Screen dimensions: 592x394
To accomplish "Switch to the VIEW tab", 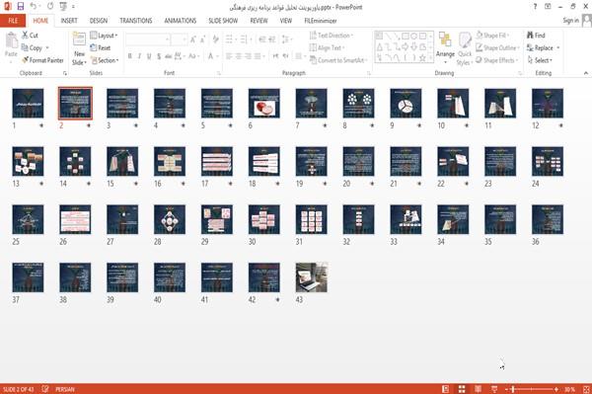I will (286, 21).
